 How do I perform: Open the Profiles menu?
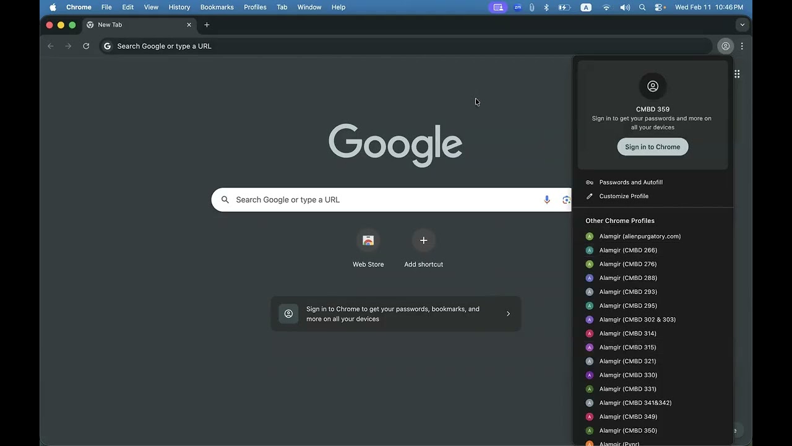[255, 7]
